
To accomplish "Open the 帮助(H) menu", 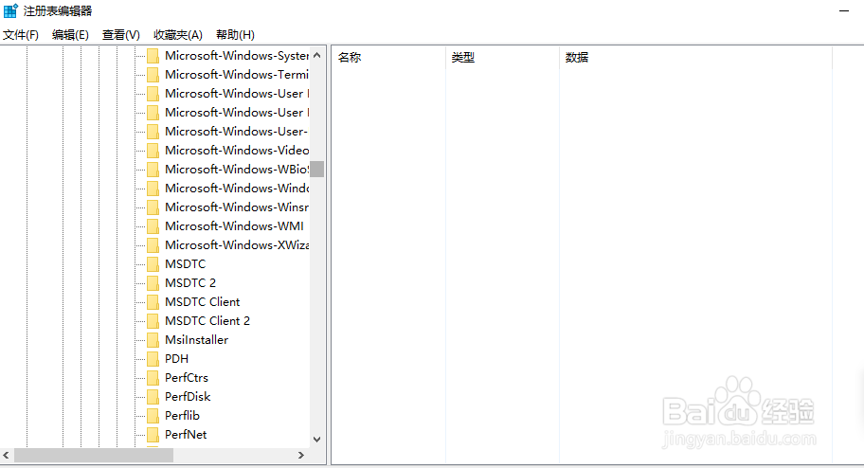I will tap(235, 35).
